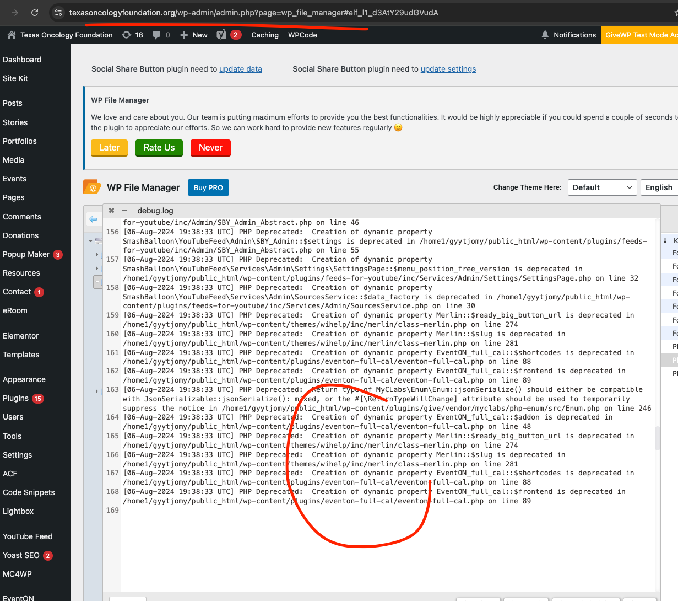Follow the update settings link
678x601 pixels.
(448, 69)
